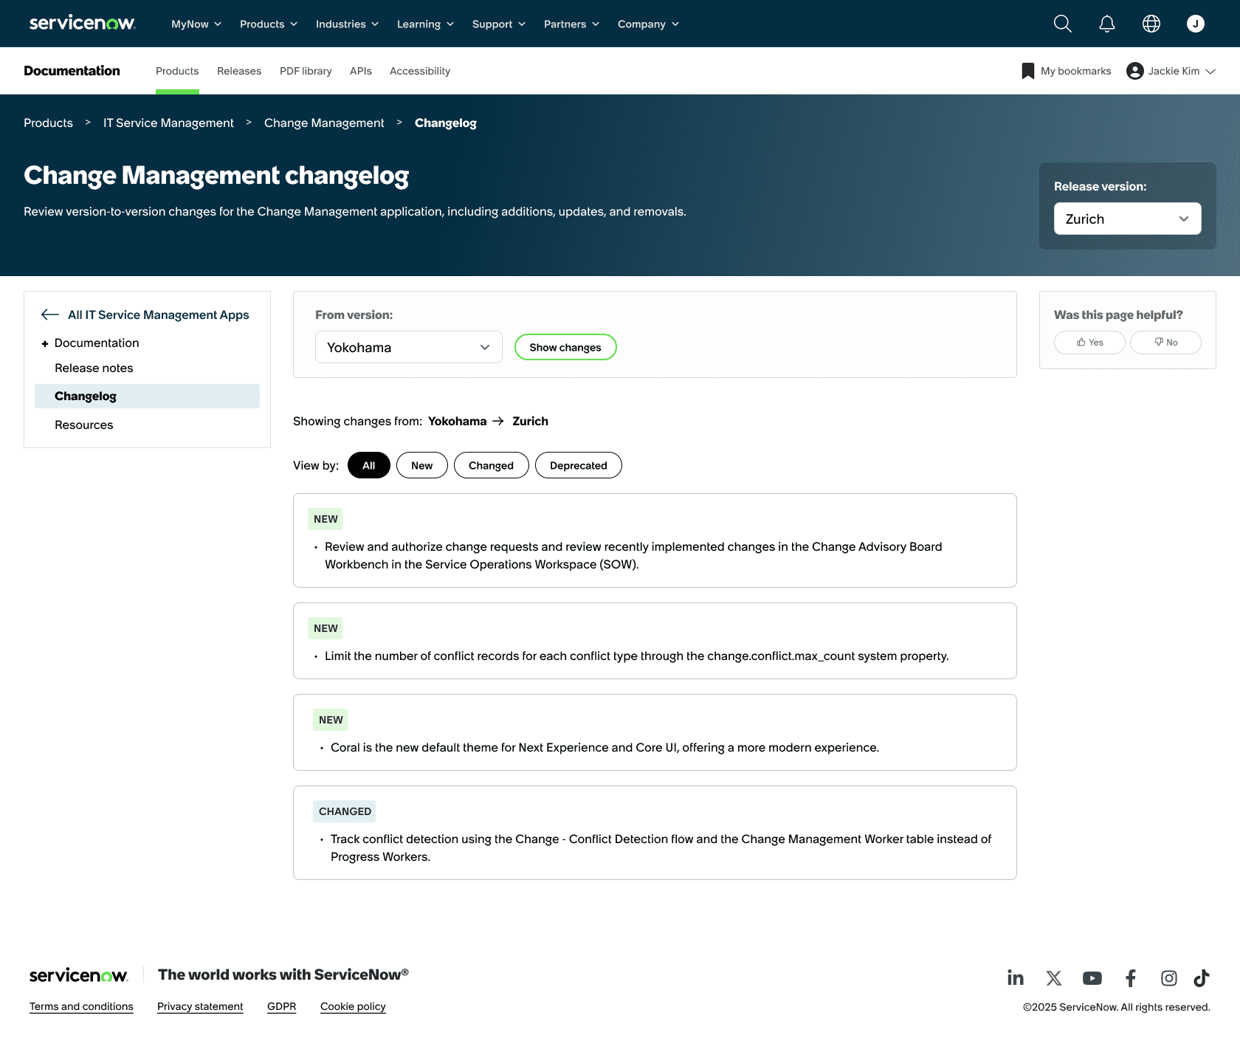Switch to the Releases tab
Image resolution: width=1240 pixels, height=1038 pixels.
click(239, 71)
